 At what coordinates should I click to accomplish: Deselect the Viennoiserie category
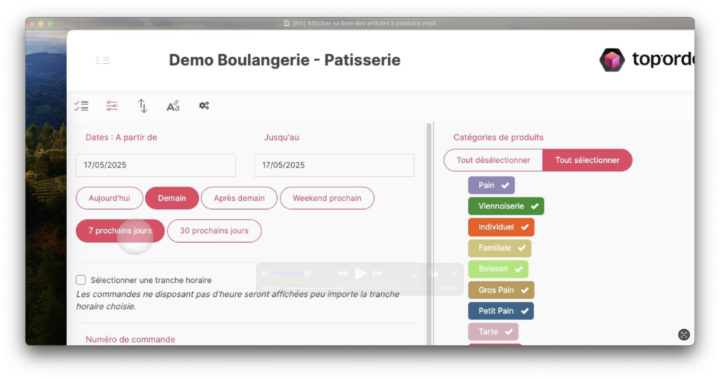pyautogui.click(x=506, y=206)
